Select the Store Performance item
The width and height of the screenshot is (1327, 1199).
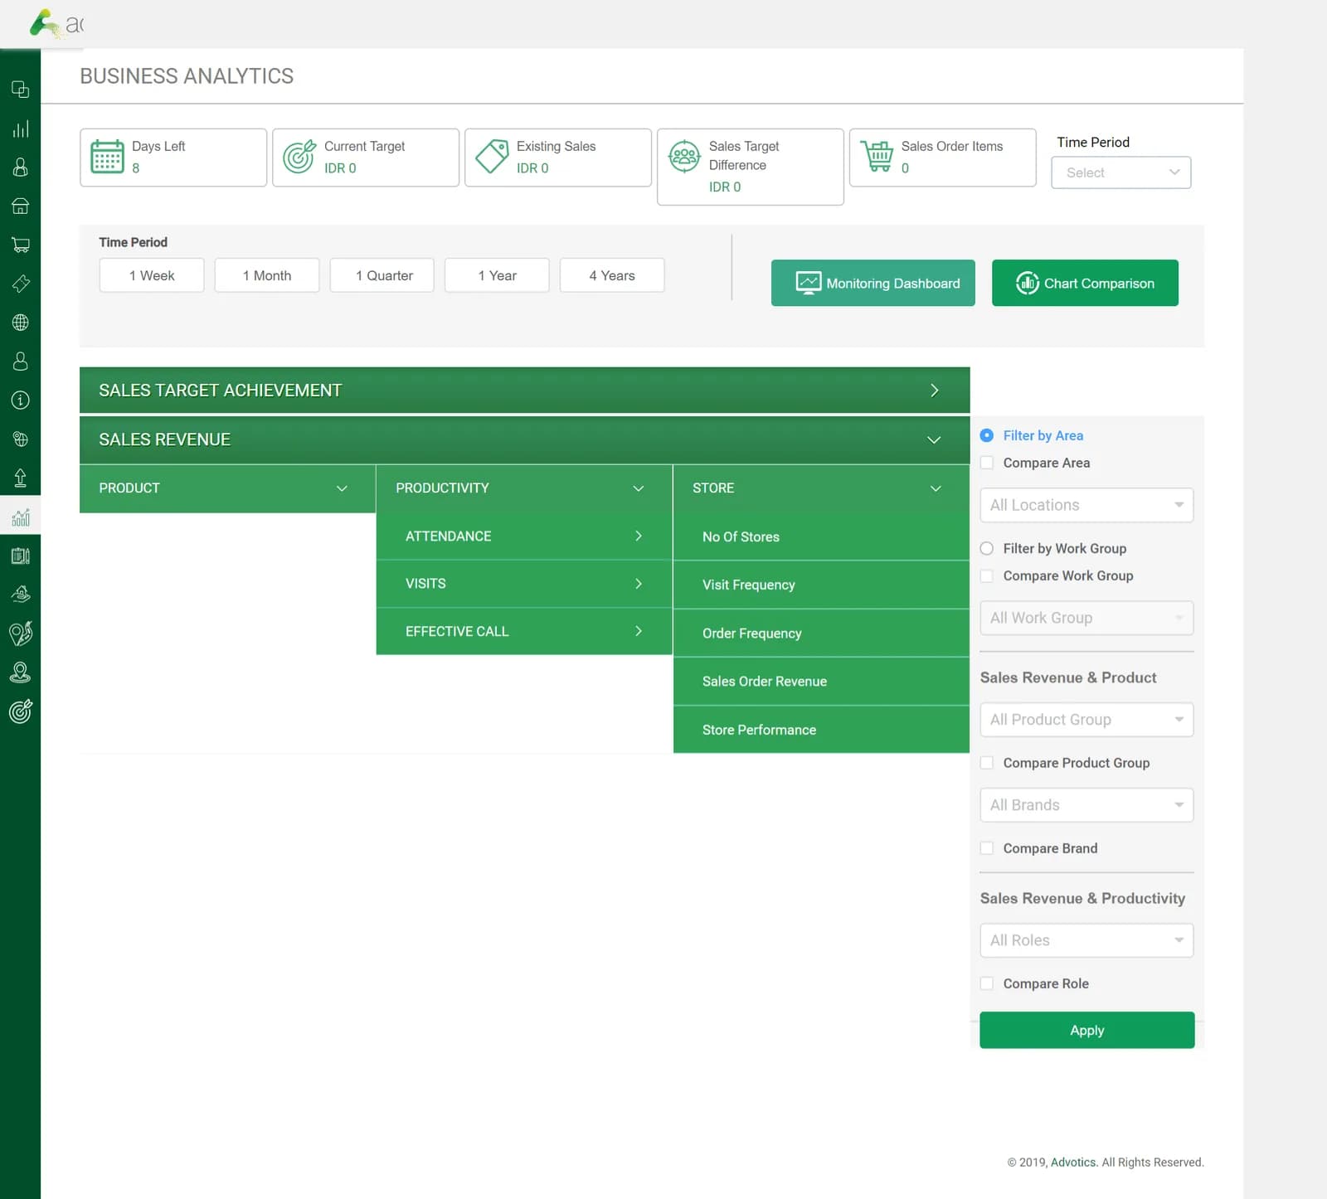[x=821, y=730]
